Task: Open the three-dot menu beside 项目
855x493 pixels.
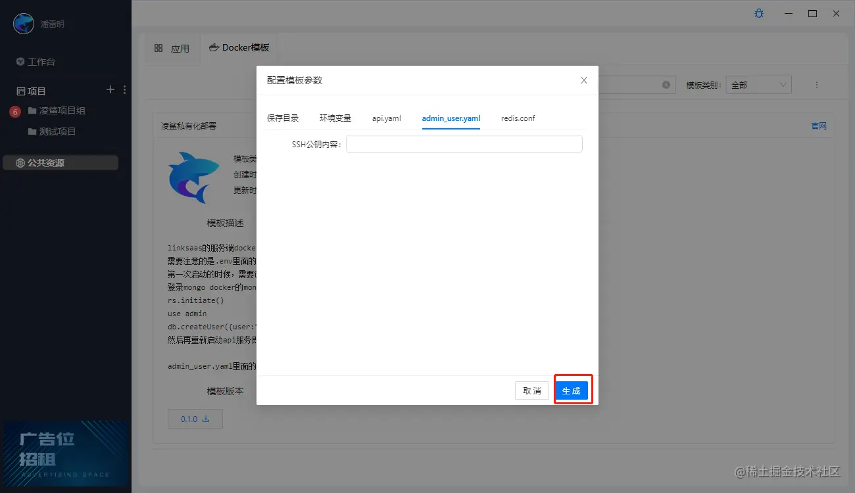Action: click(124, 89)
